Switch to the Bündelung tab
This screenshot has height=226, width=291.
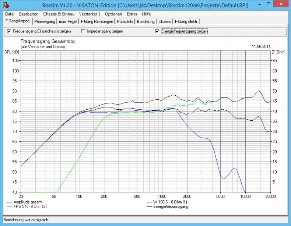coord(145,22)
